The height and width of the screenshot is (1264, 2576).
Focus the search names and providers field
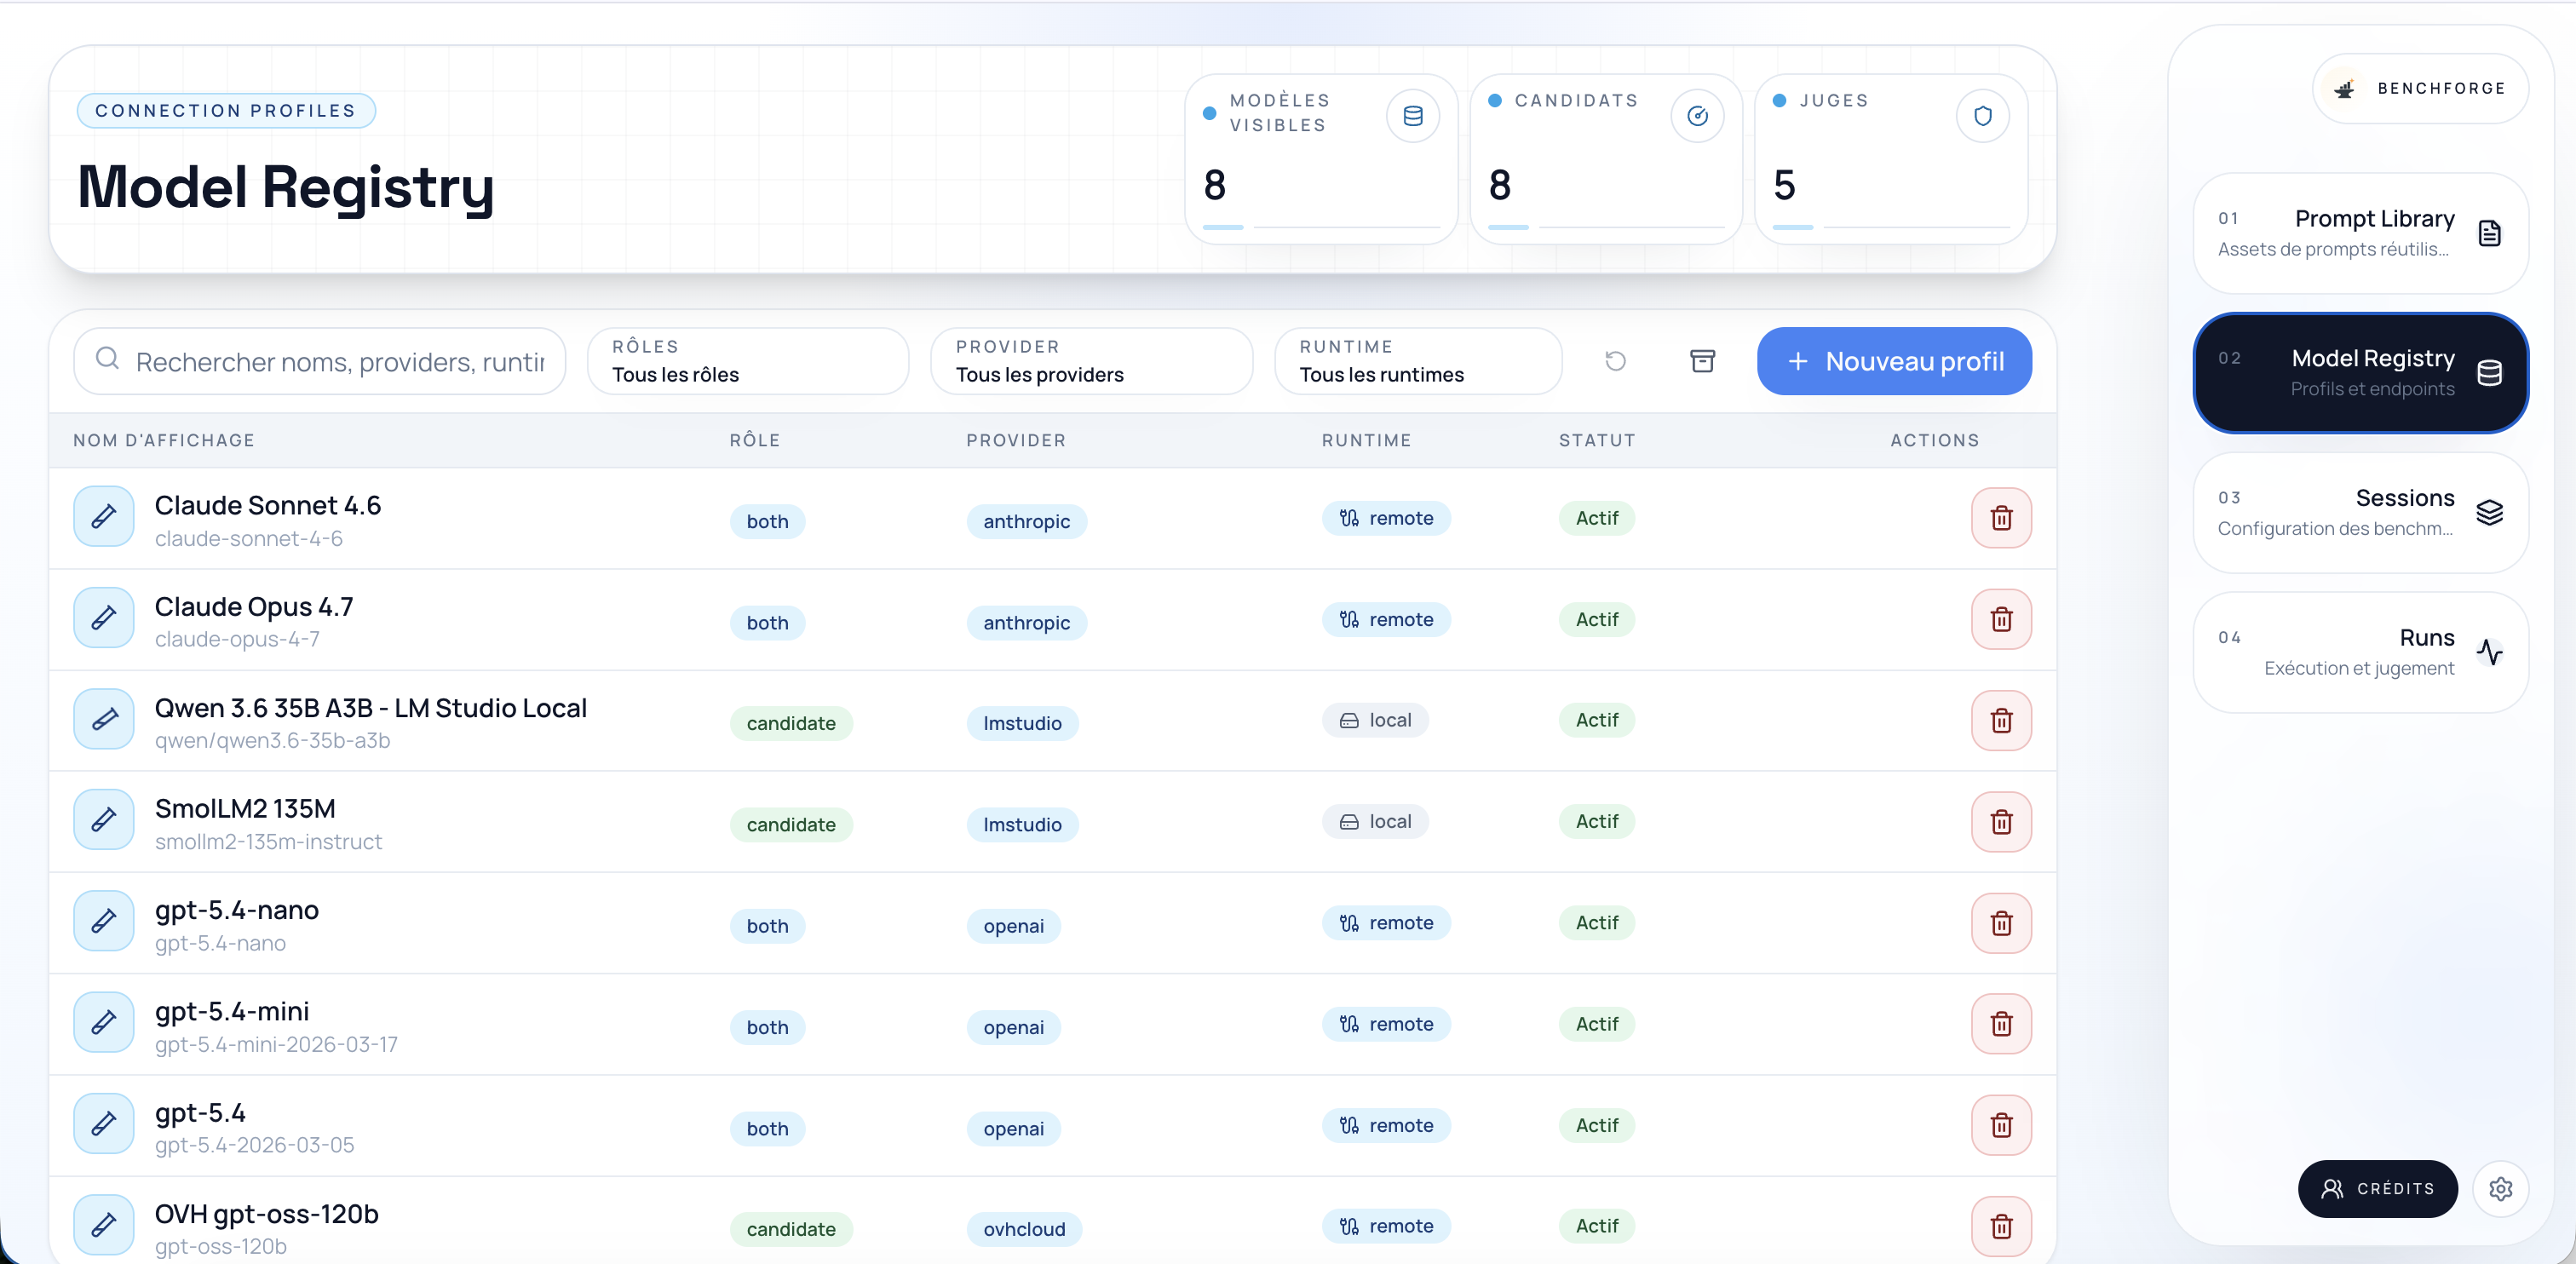(x=320, y=361)
